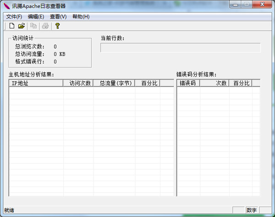Click the Print toolbar icon

tap(45, 26)
